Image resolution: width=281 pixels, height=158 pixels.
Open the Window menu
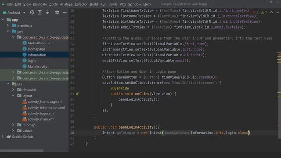(135, 4)
